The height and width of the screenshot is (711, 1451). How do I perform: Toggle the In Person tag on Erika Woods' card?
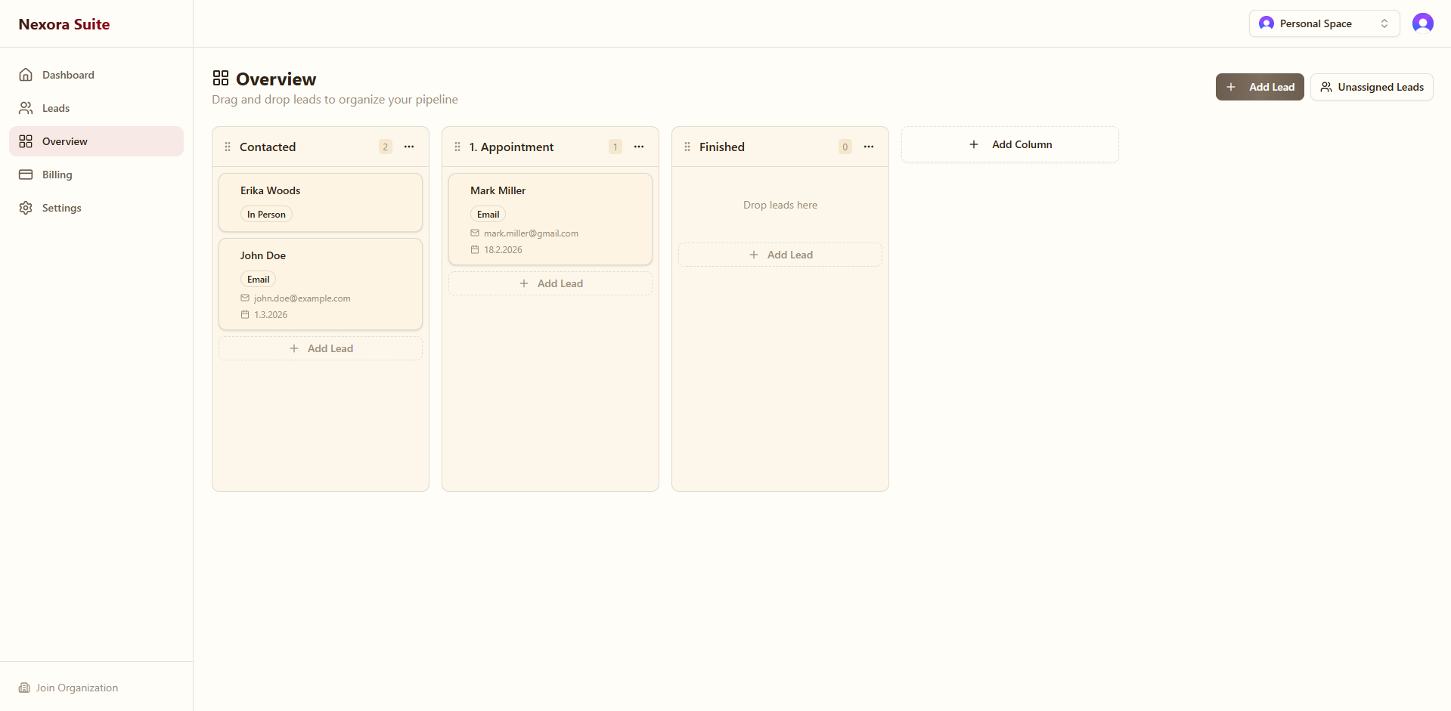(x=265, y=214)
